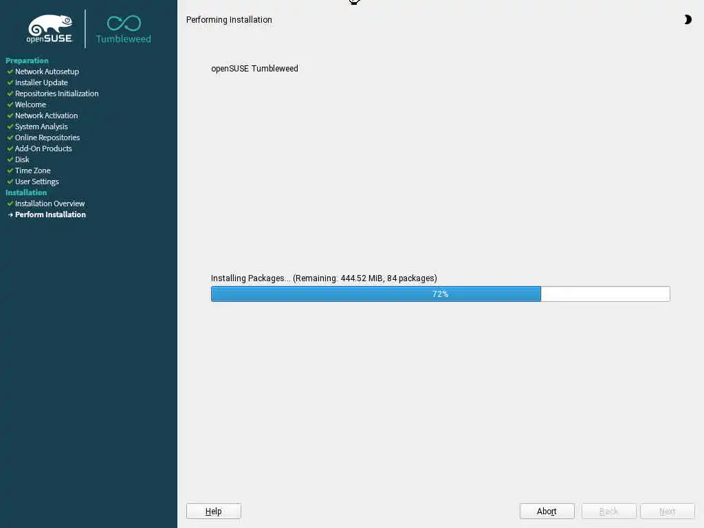Click the Tumbleweed infinity logo

(124, 30)
